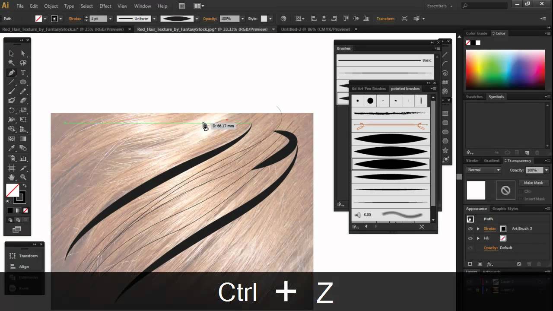Screen dimensions: 553x311
Task: Choose the Column Graph tool
Action: [23, 158]
